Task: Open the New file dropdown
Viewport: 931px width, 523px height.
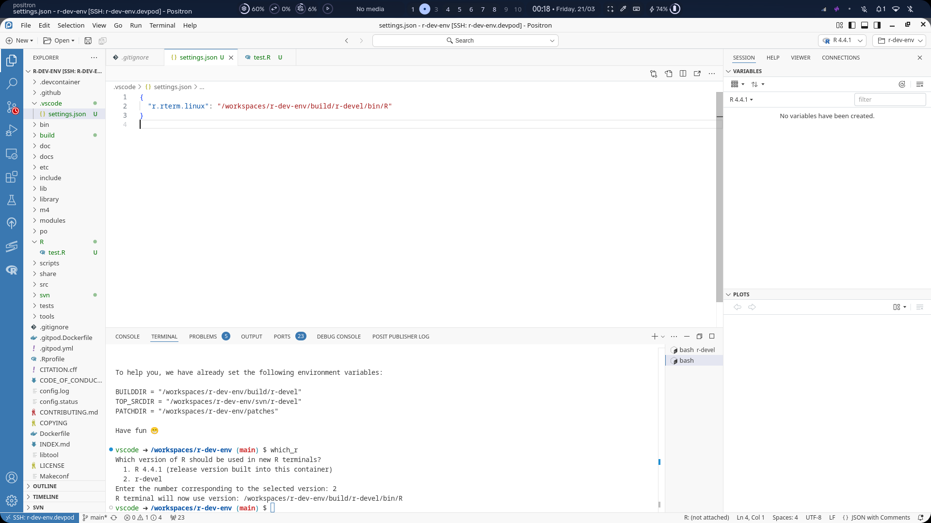Action: click(x=19, y=41)
